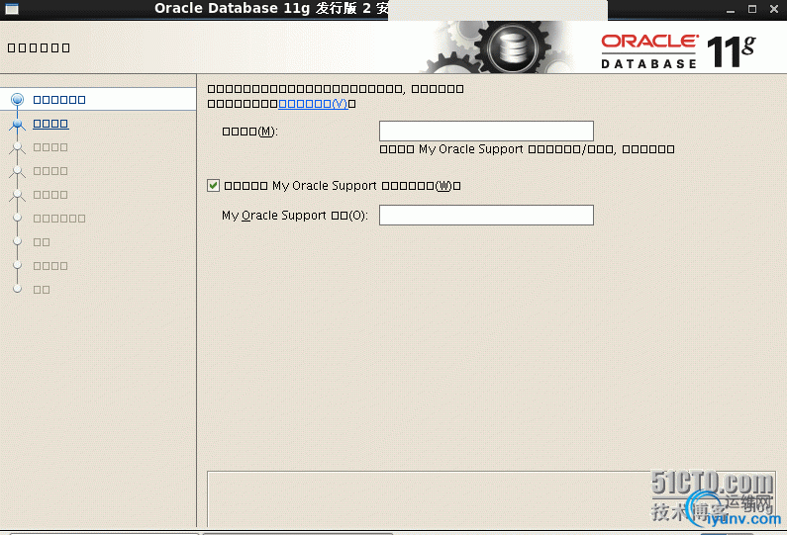Uncheck the My Oracle Support updates checkbox (W)
Image resolution: width=787 pixels, height=535 pixels.
[x=213, y=186]
